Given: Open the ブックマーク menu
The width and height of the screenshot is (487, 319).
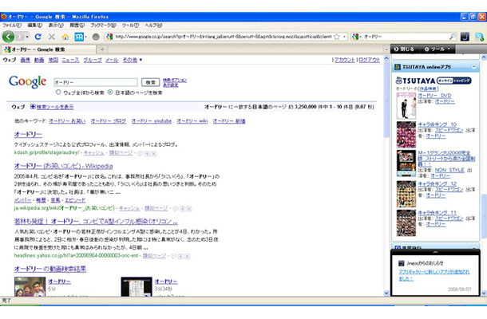Looking at the screenshot, I should tap(103, 26).
